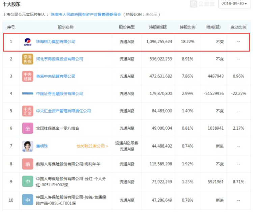
Task: Click the 中央汇金 badge icon in row 5
Action: pyautogui.click(x=28, y=111)
